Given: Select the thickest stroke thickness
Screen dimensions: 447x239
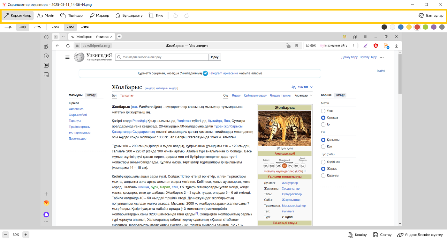Looking at the screenshot, I should [x=85, y=27].
